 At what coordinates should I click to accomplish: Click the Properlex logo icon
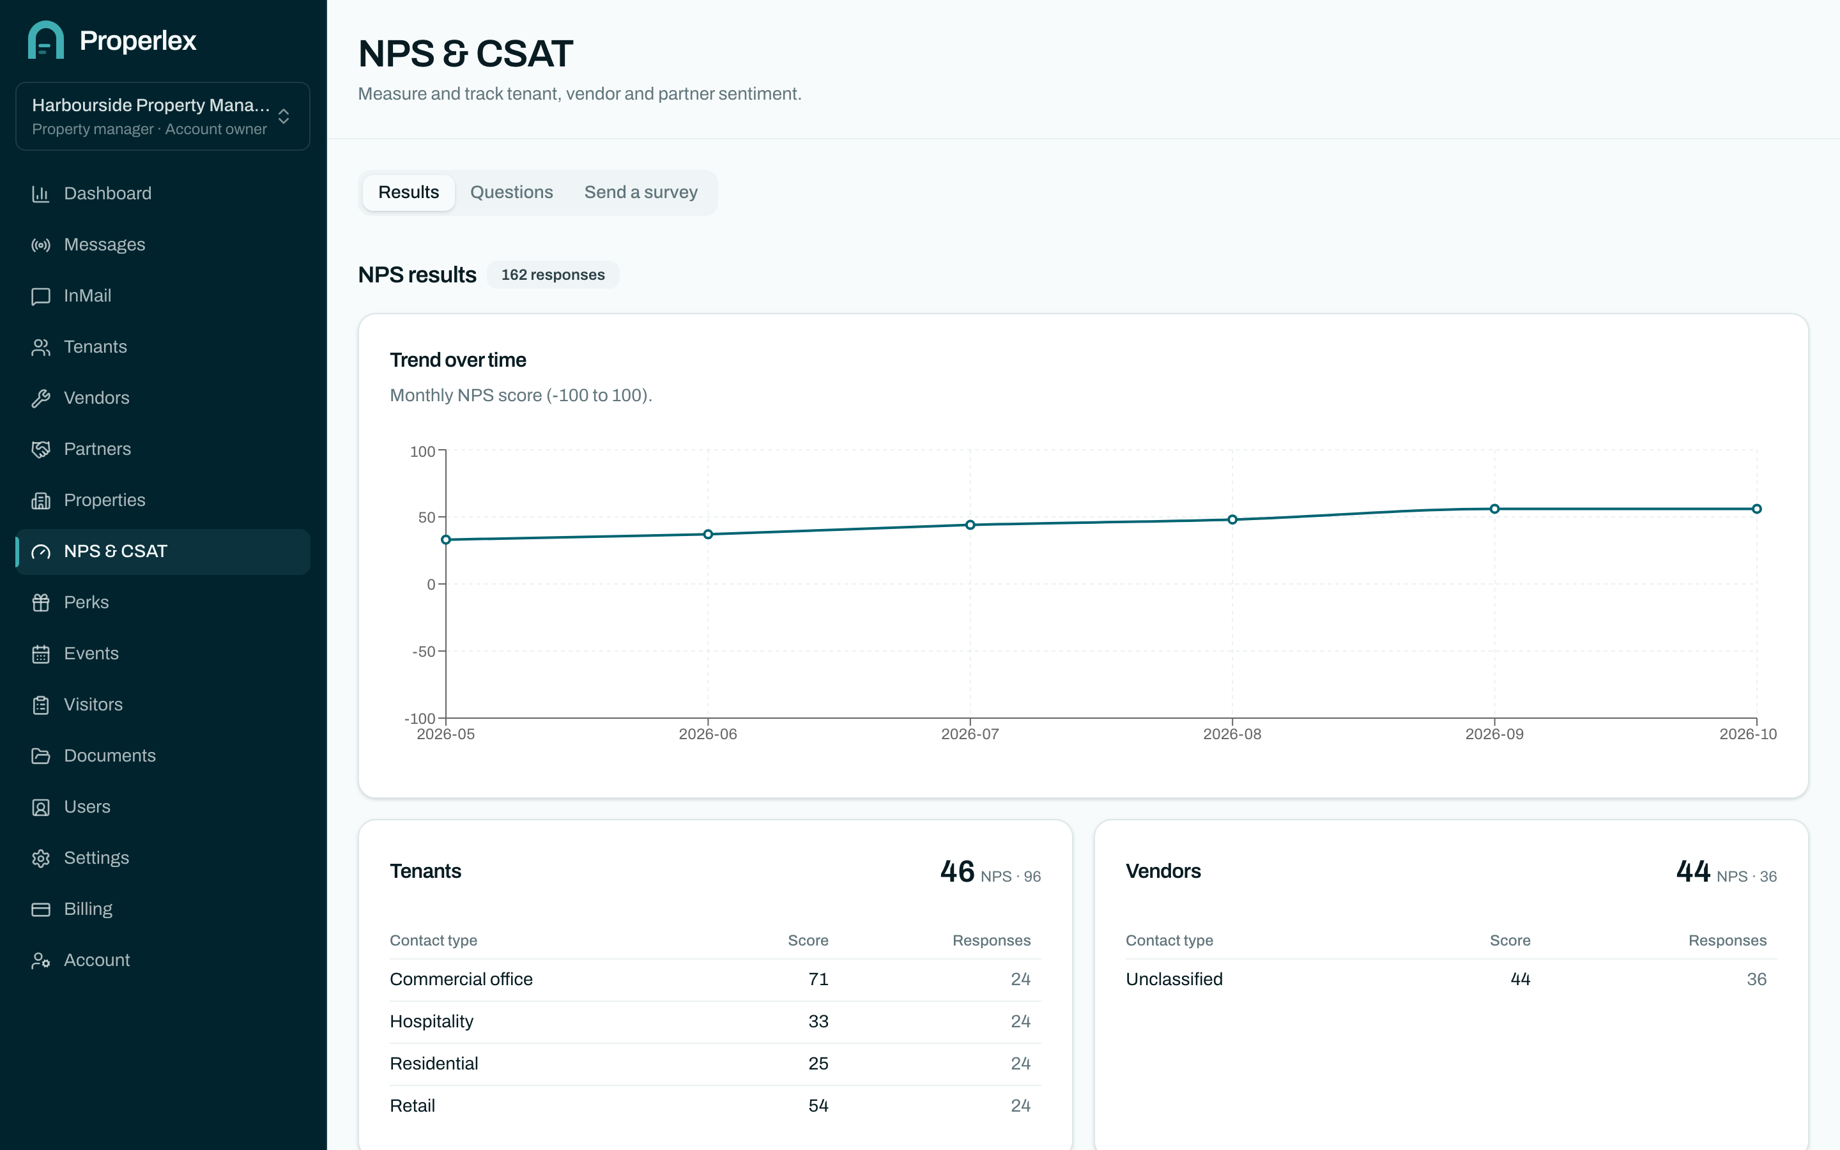[45, 40]
